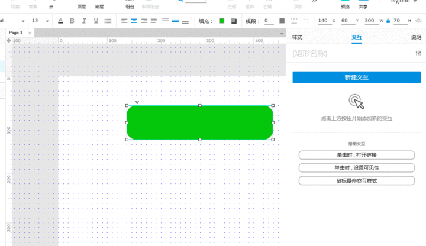
Task: Toggle italic formatting
Action: pos(84,21)
